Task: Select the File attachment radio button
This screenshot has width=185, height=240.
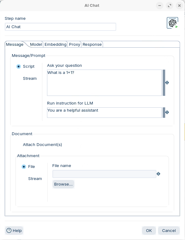Action: [24, 166]
